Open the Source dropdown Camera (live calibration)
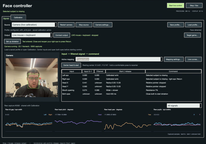 (x=34, y=25)
